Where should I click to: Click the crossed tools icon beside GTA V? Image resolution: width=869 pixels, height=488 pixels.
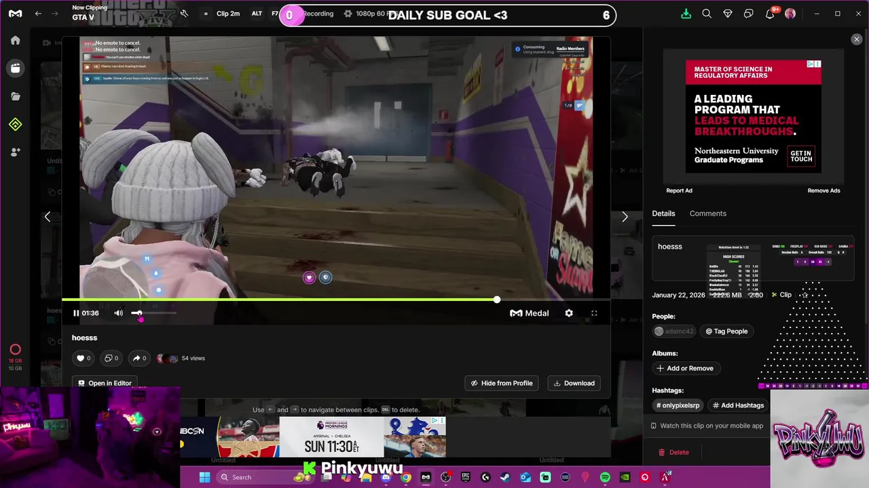tap(184, 14)
